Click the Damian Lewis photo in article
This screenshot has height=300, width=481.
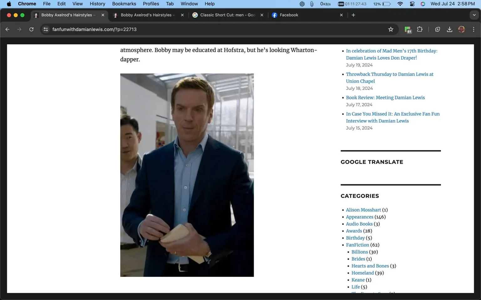coord(187,175)
